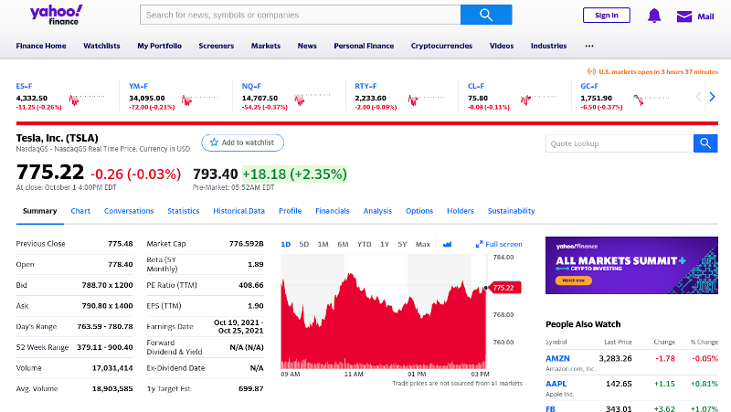Switch to the Holders tab
Image resolution: width=731 pixels, height=412 pixels.
461,211
